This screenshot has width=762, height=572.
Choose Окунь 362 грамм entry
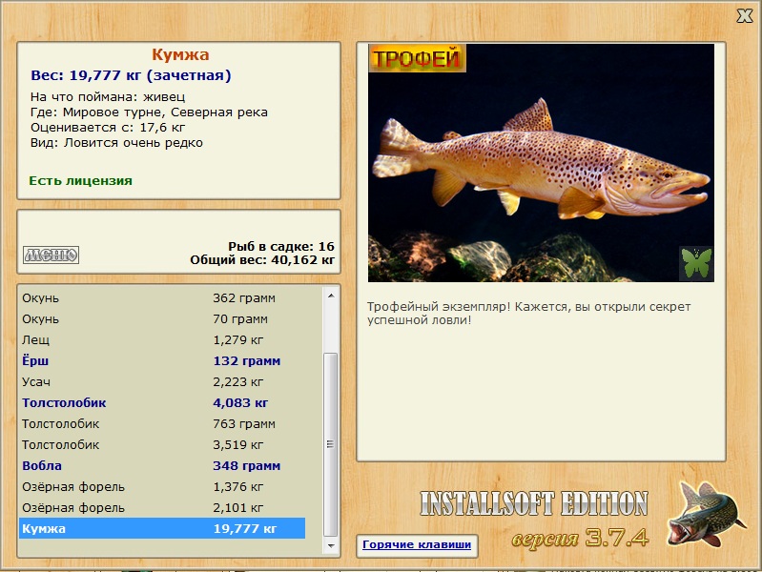pos(162,298)
